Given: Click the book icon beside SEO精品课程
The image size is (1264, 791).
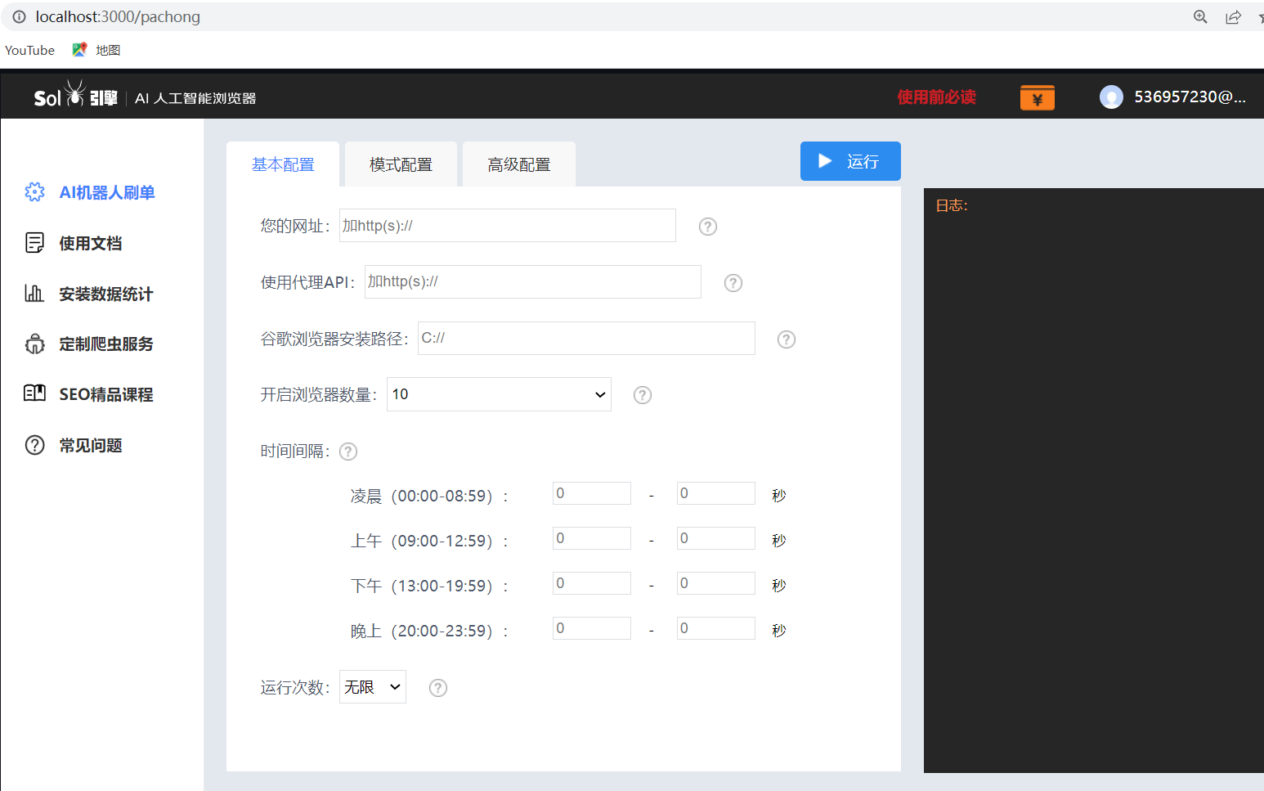Looking at the screenshot, I should pos(34,393).
